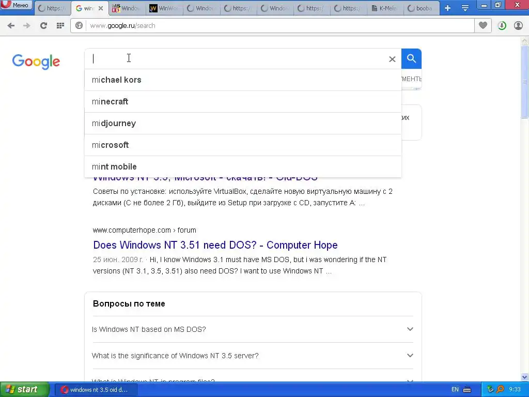Reload the current page
529x397 pixels.
(x=43, y=26)
